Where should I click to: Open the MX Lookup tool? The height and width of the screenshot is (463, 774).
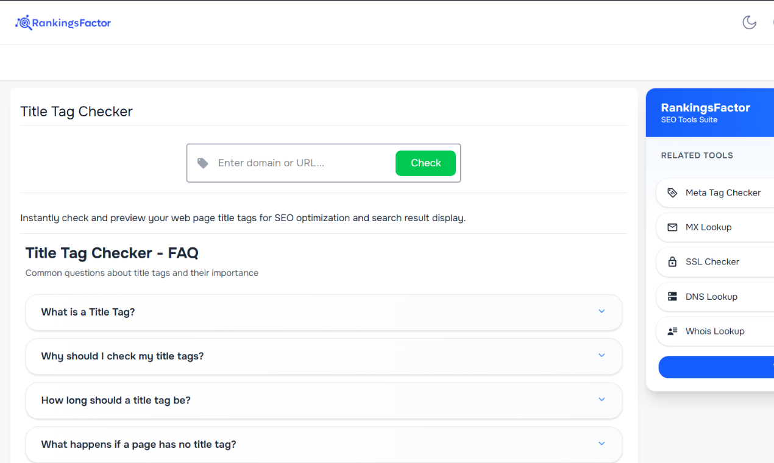(x=715, y=227)
